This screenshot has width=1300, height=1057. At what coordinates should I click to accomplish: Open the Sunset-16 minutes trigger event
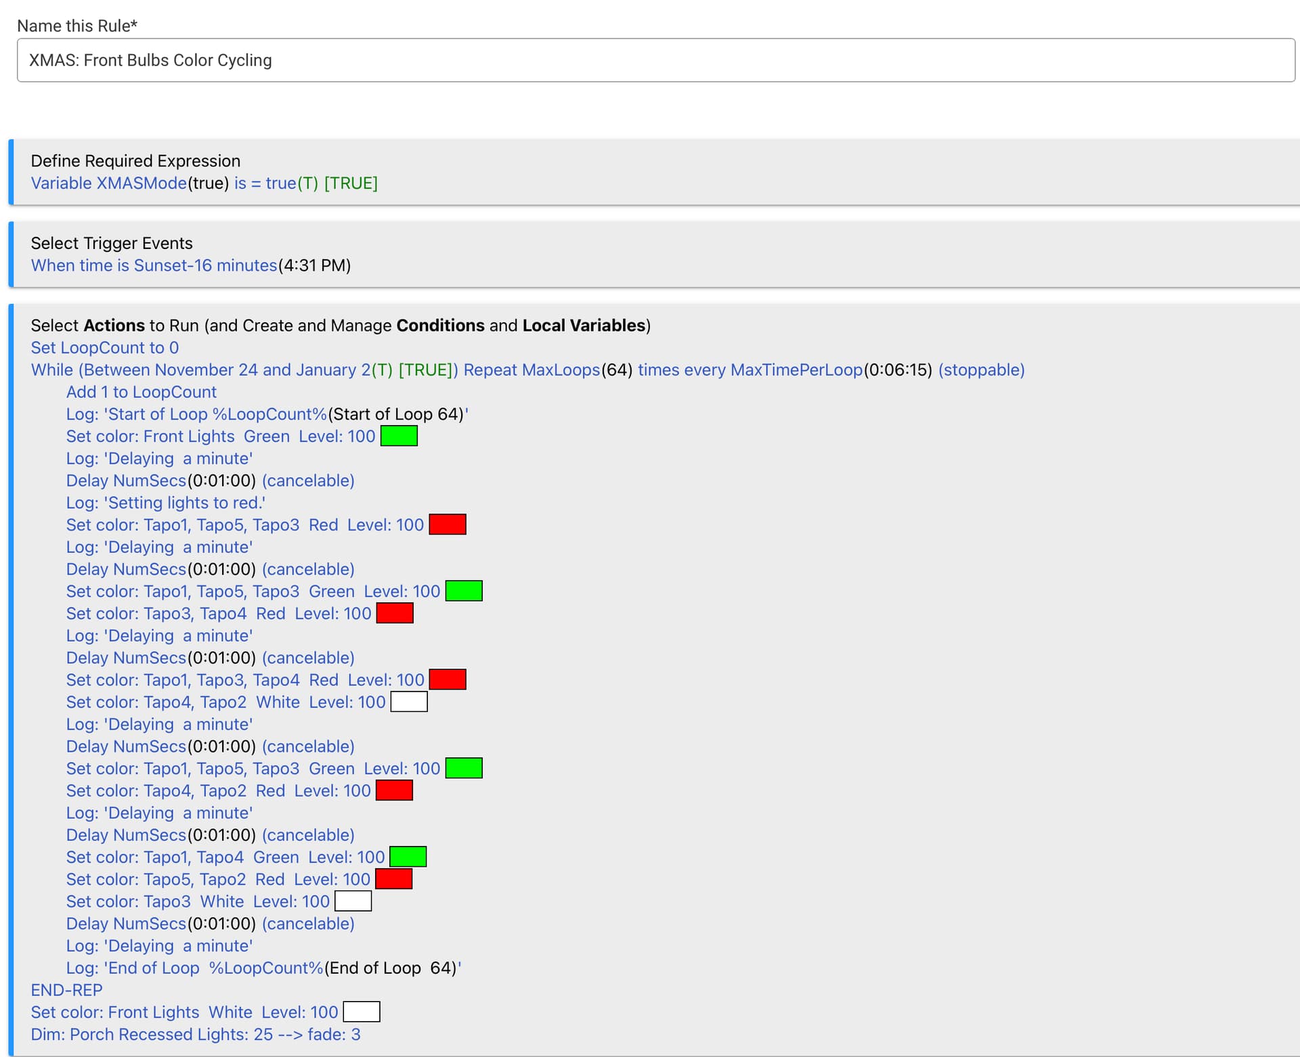(190, 265)
